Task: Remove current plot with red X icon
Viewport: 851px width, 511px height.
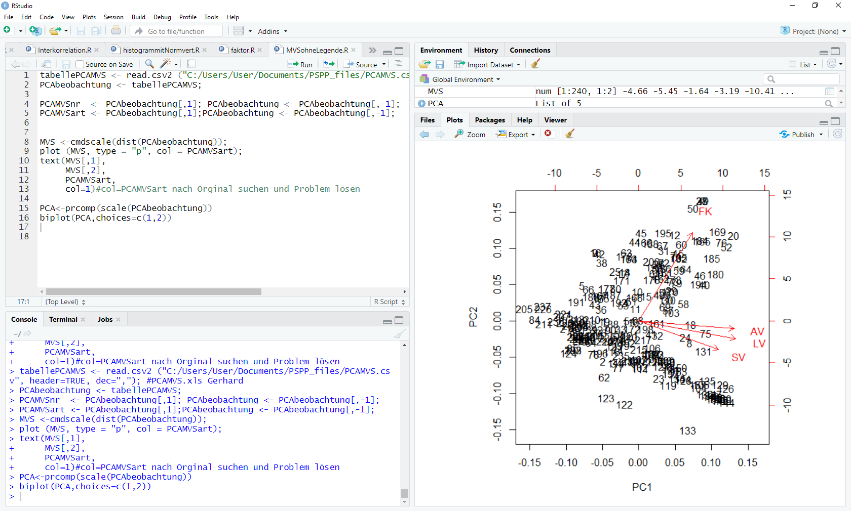Action: pyautogui.click(x=548, y=134)
